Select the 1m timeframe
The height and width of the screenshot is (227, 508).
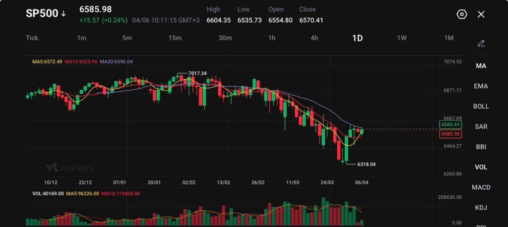[x=82, y=38]
